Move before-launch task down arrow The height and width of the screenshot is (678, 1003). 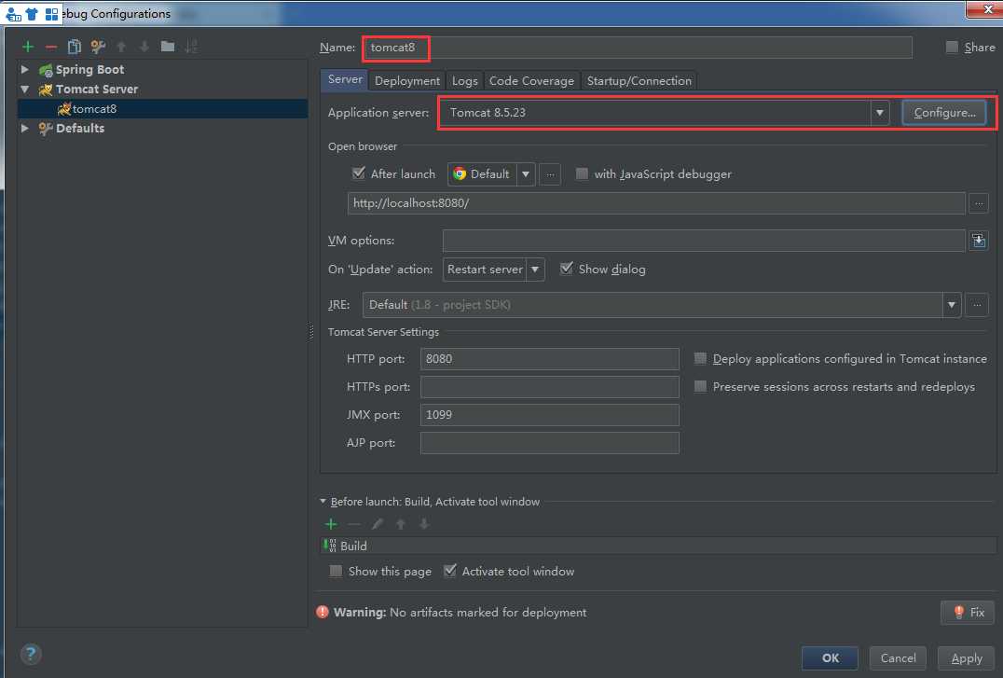click(424, 524)
